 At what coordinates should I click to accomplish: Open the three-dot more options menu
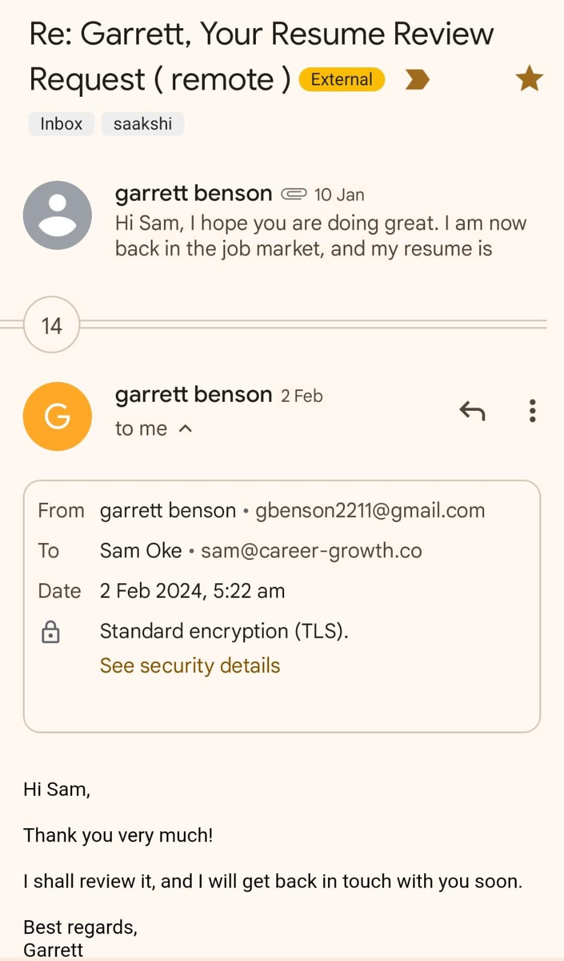tap(532, 411)
